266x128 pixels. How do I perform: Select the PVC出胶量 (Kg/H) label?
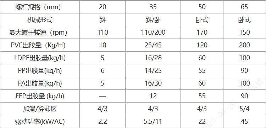pos(40,45)
